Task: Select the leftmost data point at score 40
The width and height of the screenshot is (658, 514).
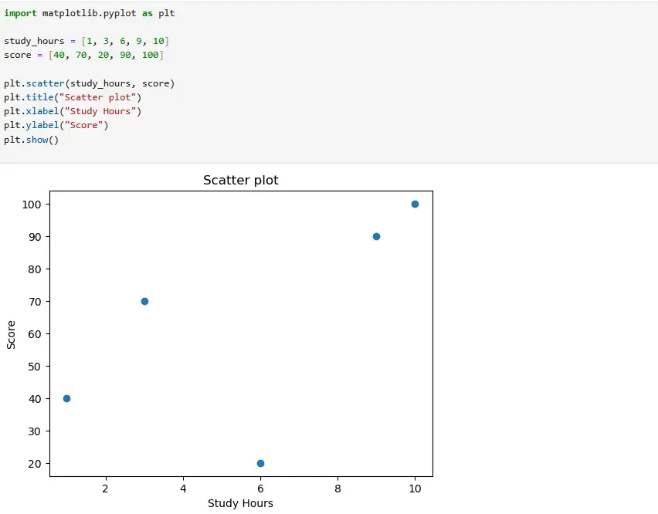Action: click(x=66, y=398)
